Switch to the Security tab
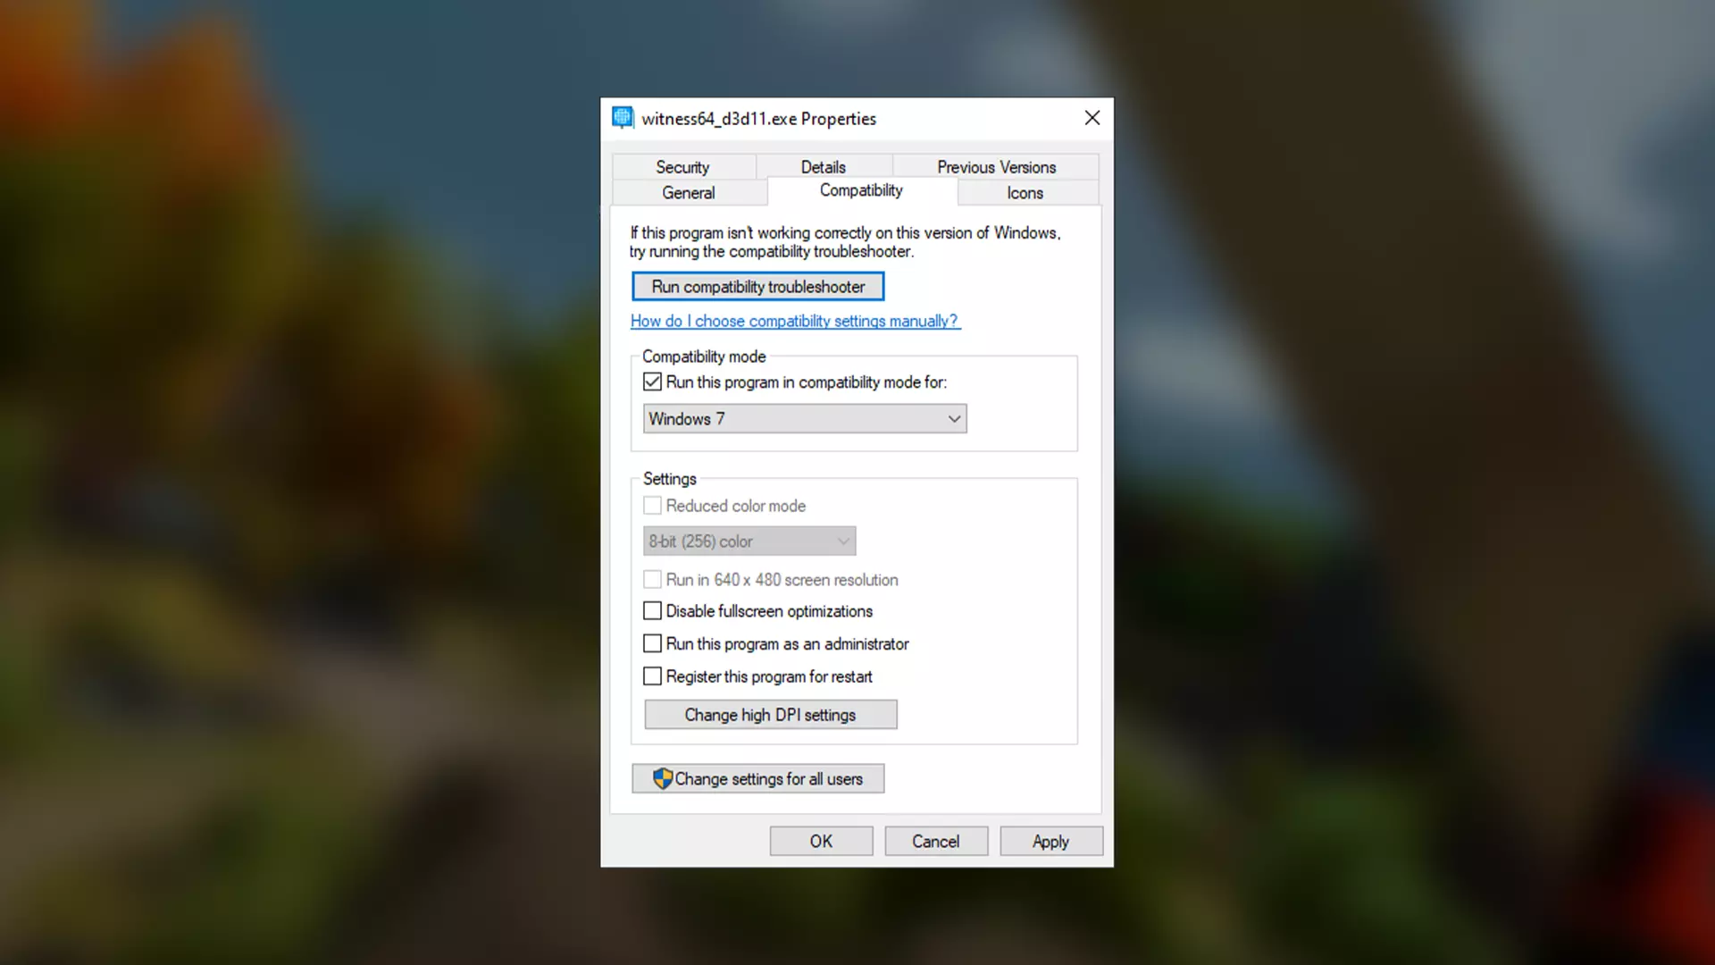The width and height of the screenshot is (1715, 965). 682,167
